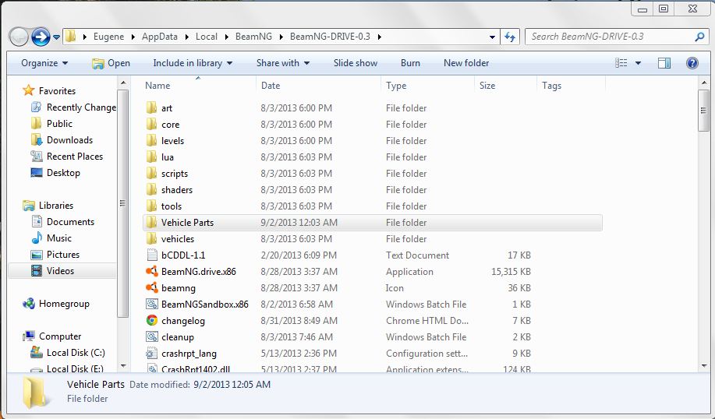Sort by the Size column header
The image size is (715, 419).
coord(487,86)
